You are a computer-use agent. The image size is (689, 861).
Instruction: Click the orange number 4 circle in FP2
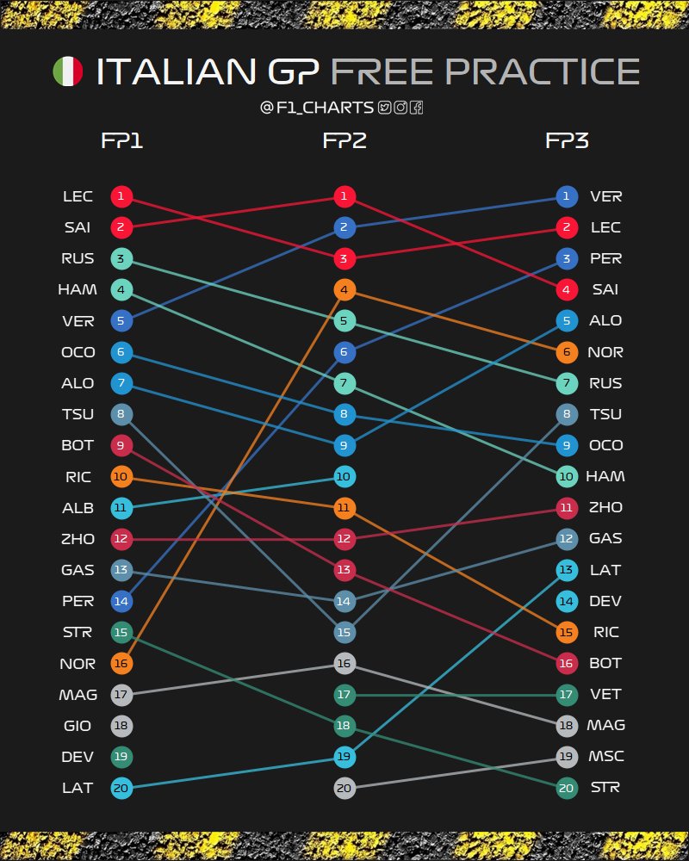pos(344,290)
